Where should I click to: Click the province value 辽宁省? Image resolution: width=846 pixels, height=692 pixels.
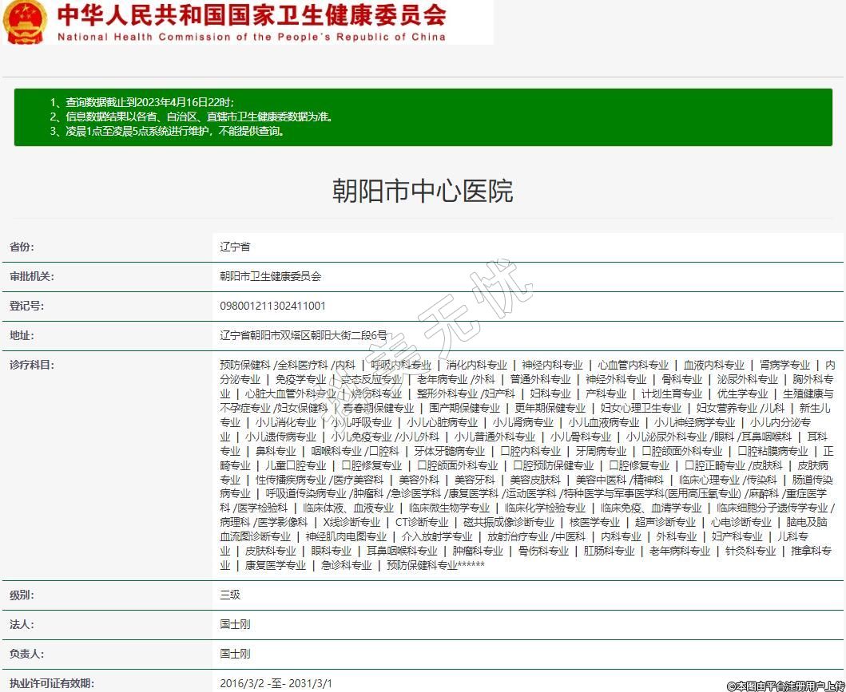(x=235, y=247)
